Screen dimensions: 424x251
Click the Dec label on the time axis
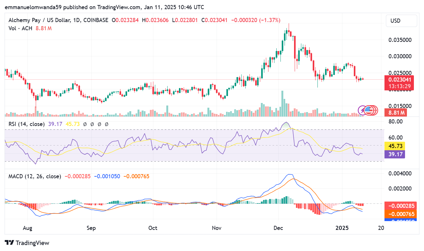pos(279,227)
